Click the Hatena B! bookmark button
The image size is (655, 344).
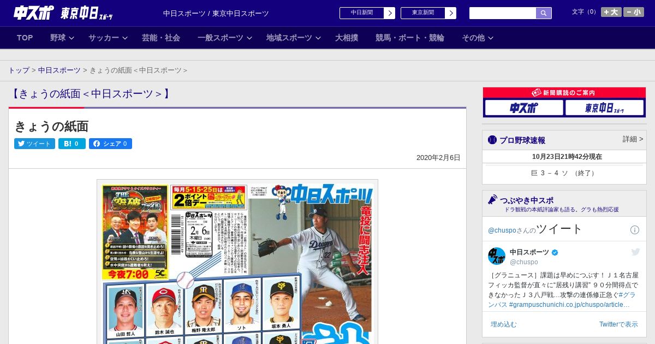tap(72, 144)
